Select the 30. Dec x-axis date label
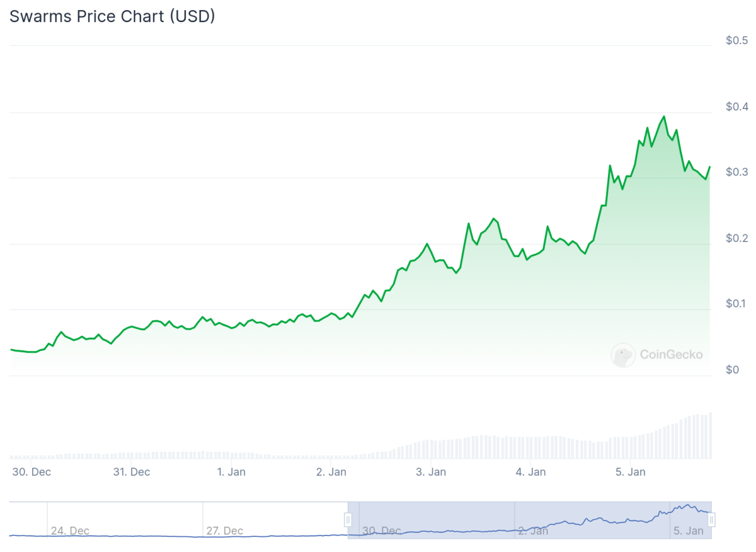 coord(32,471)
